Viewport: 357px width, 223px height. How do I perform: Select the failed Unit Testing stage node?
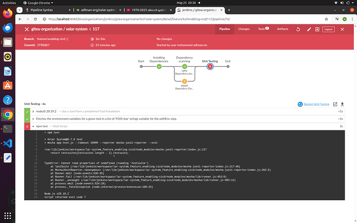click(210, 67)
